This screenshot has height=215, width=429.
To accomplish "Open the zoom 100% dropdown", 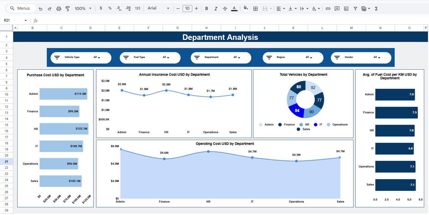I will (83, 9).
